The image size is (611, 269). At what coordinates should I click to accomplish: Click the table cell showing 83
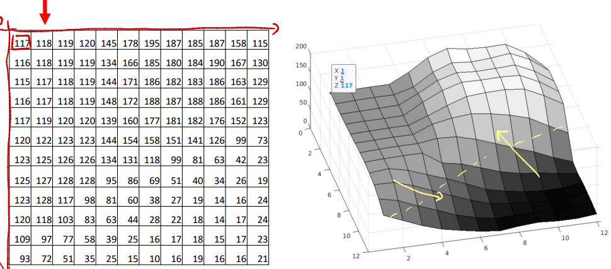click(85, 215)
